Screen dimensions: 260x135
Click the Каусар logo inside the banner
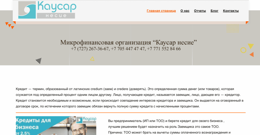(x=86, y=120)
